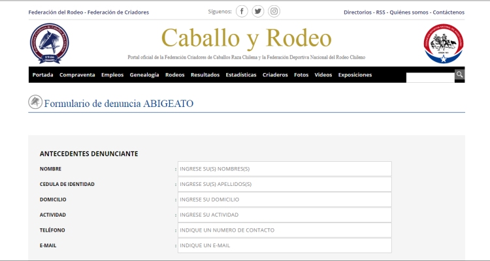The width and height of the screenshot is (490, 261).
Task: Click the small horse icon beside the form title
Action: pyautogui.click(x=35, y=102)
